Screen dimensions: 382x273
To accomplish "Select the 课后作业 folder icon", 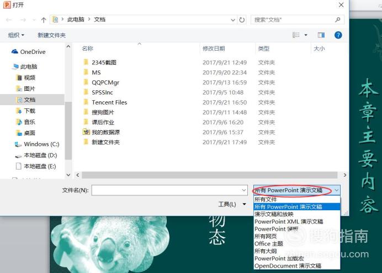I will 86,122.
